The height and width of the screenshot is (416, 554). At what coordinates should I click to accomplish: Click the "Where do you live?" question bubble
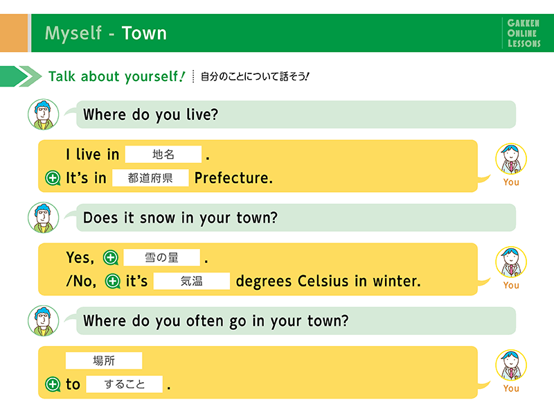coord(296,114)
